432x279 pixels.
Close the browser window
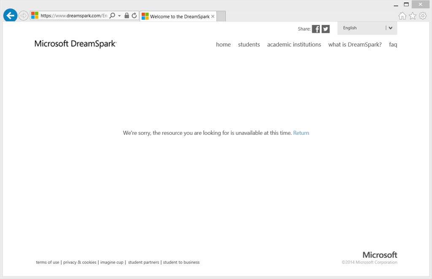coord(421,4)
